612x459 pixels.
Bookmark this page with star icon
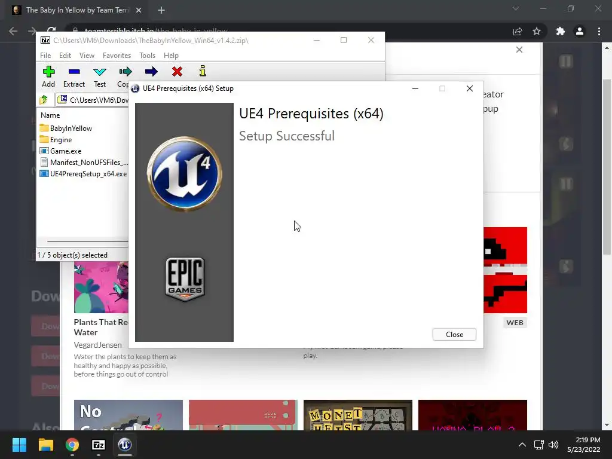pyautogui.click(x=537, y=31)
